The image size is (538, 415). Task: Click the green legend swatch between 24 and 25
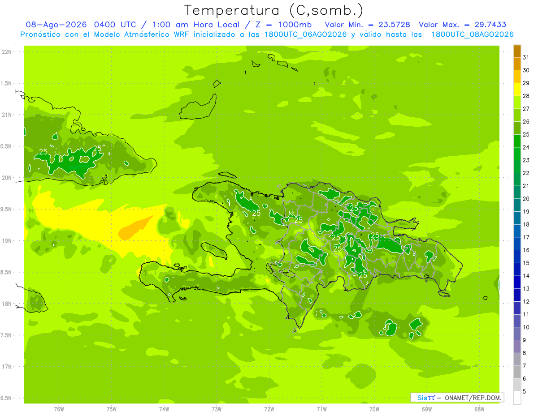point(517,141)
